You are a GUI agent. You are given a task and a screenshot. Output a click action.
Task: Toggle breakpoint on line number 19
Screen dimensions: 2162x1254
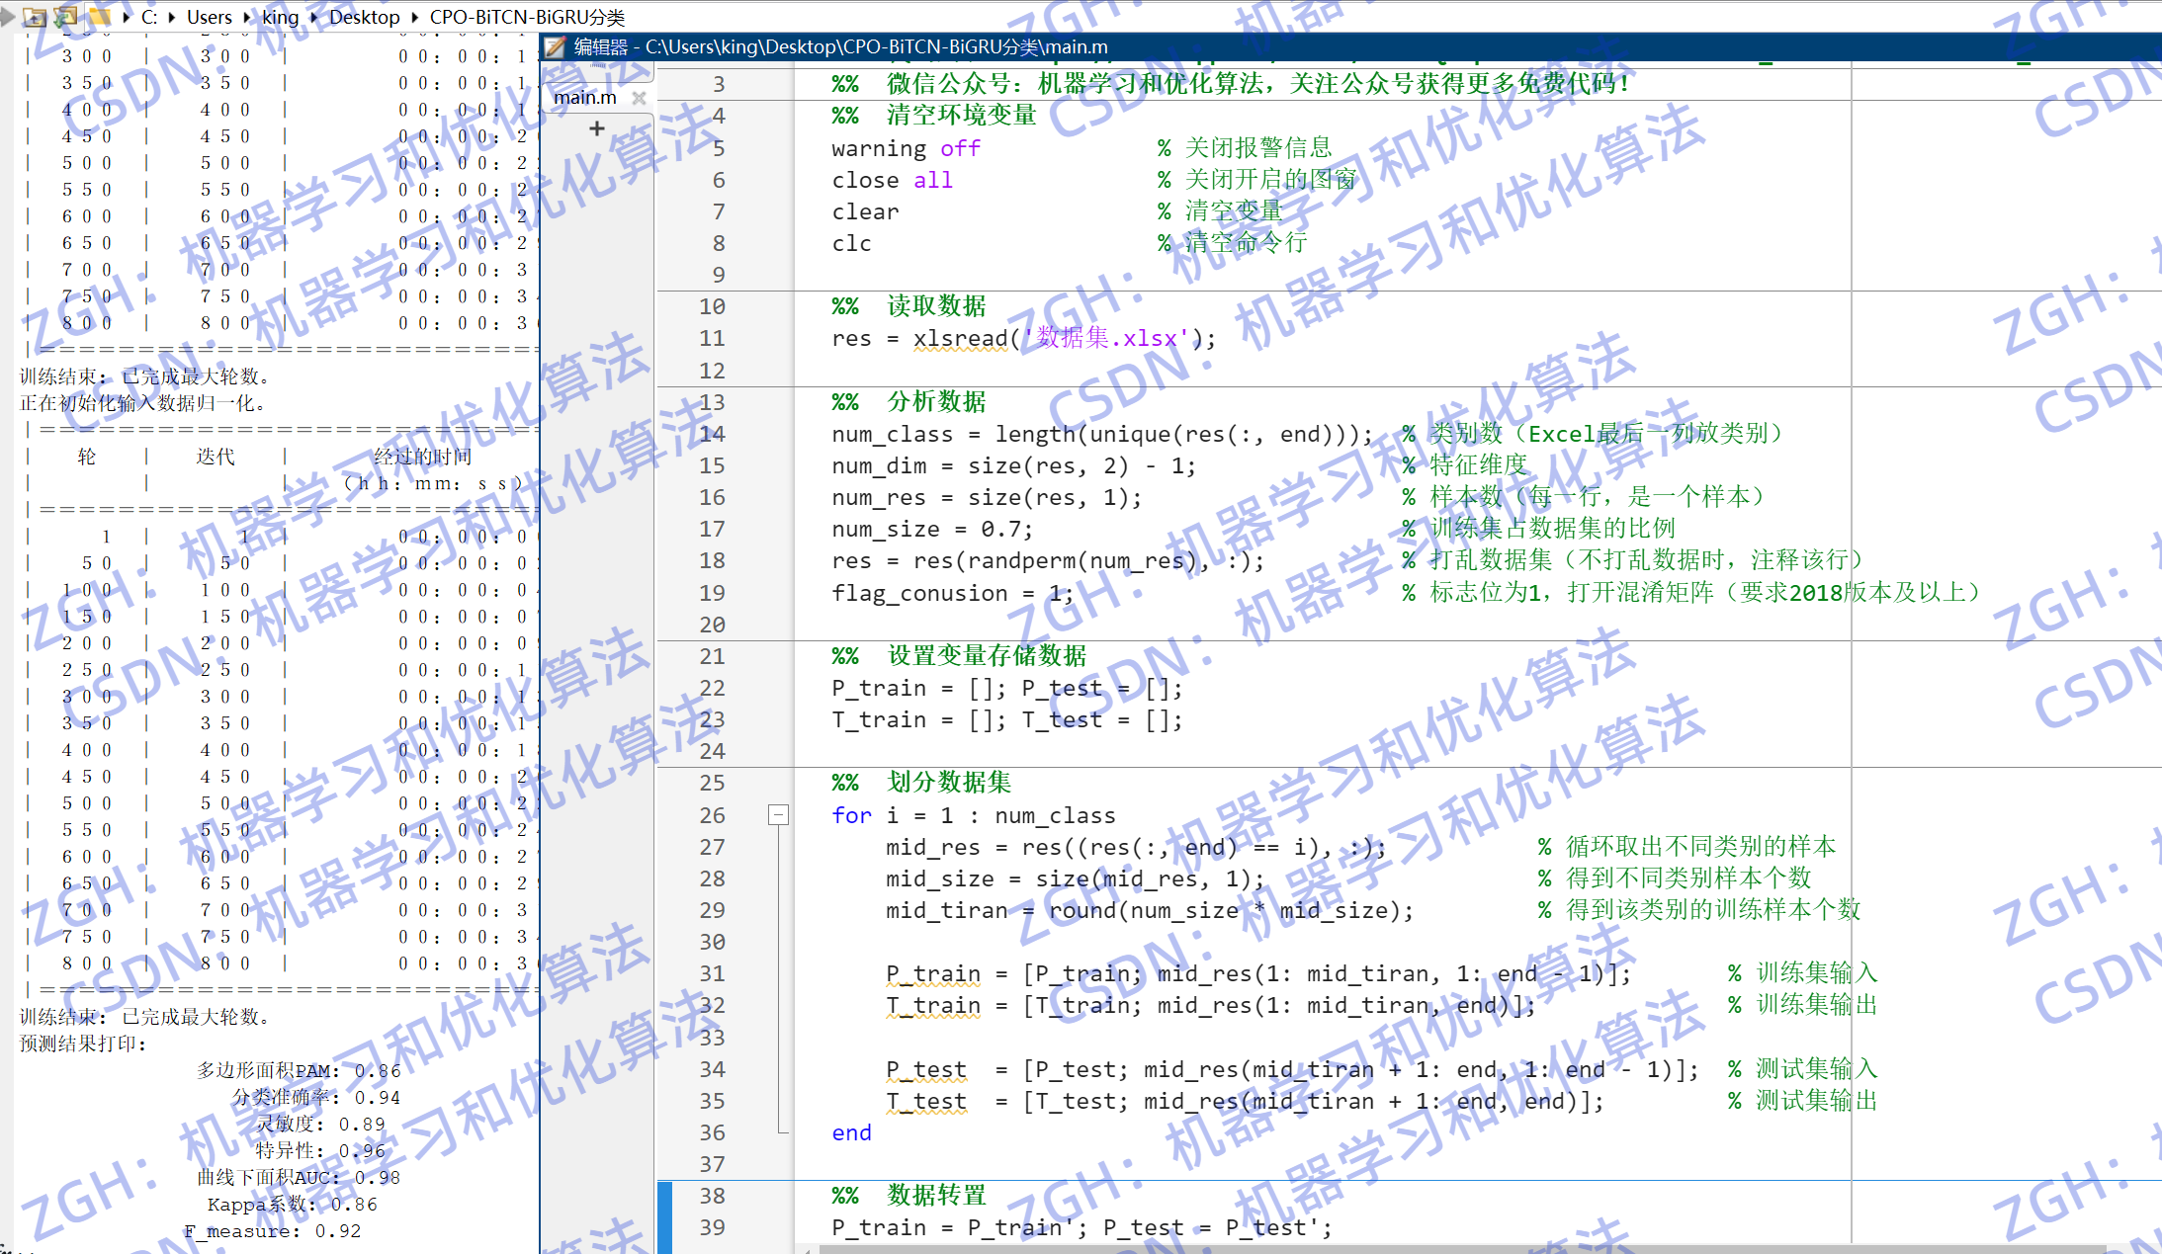(x=712, y=593)
